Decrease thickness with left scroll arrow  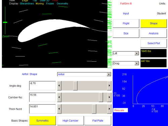pos(59,109)
